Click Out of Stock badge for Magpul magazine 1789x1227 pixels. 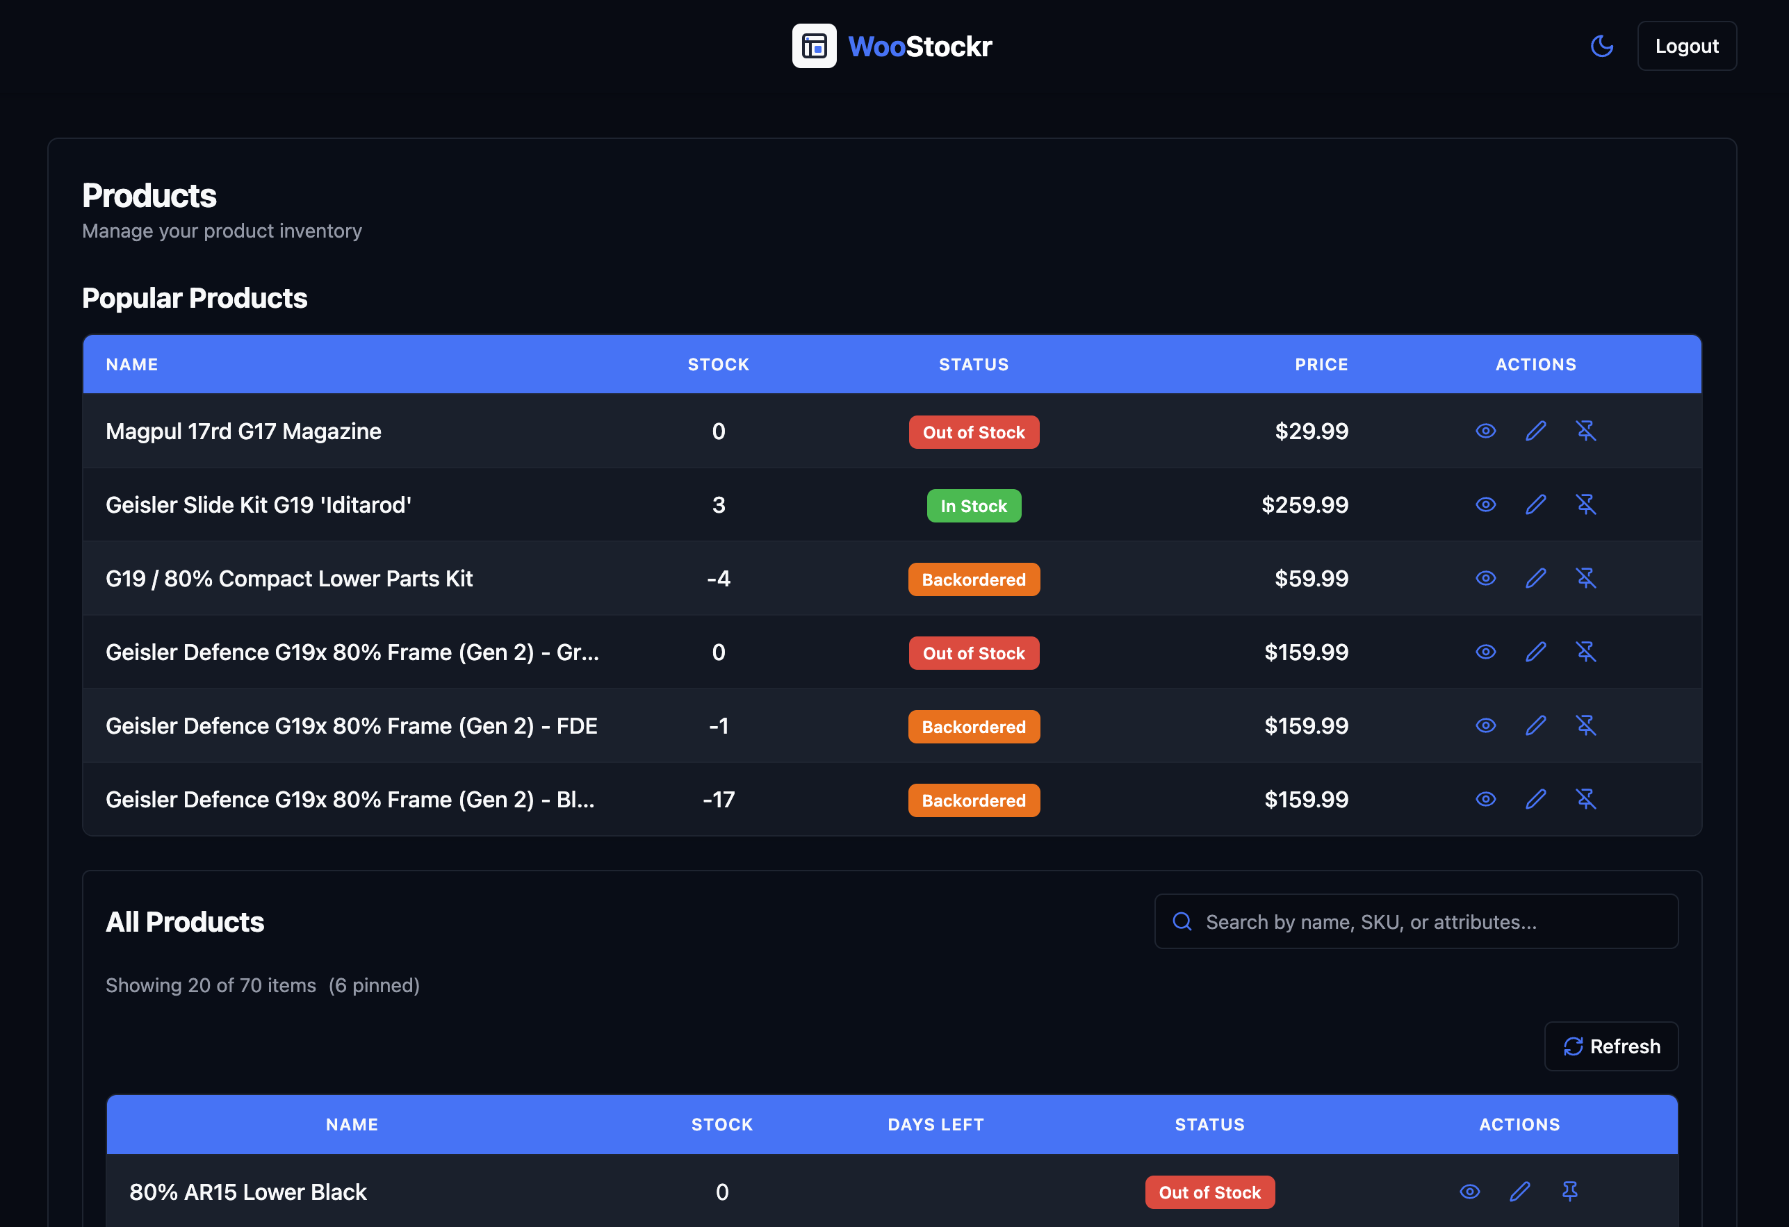click(974, 432)
